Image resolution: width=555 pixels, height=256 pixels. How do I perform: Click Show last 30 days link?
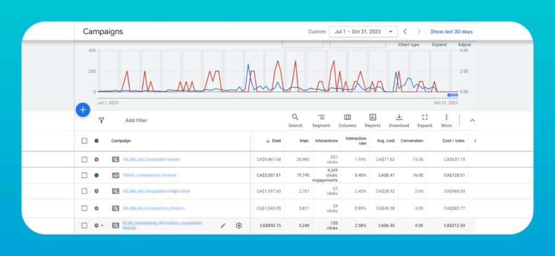451,31
